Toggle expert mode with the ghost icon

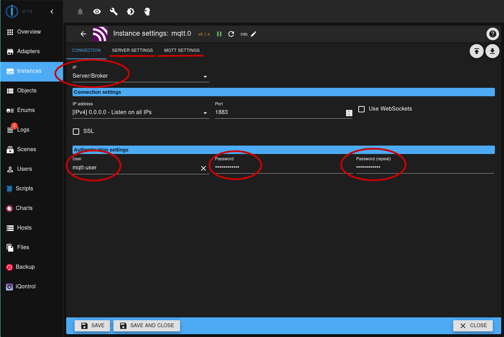tap(147, 11)
